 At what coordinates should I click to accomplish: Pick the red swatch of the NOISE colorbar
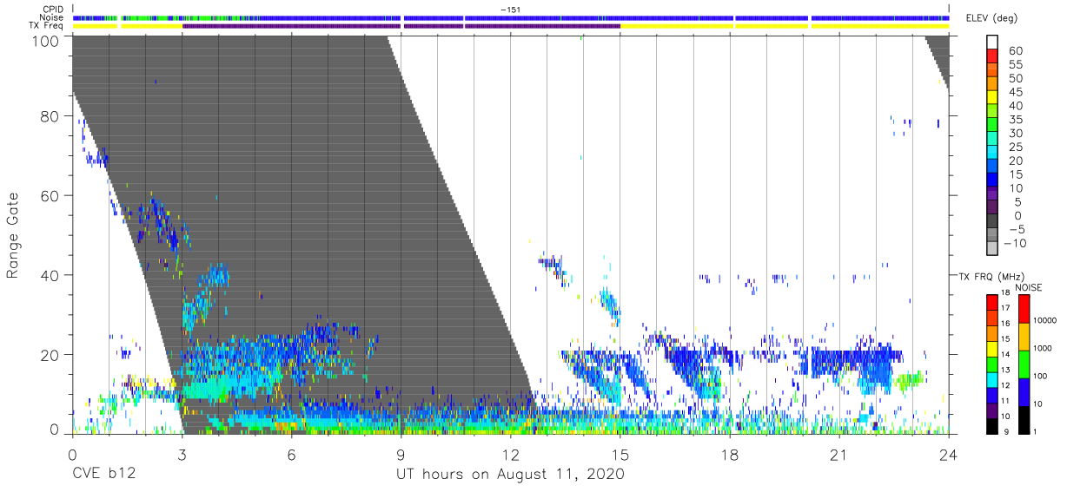tap(1024, 309)
